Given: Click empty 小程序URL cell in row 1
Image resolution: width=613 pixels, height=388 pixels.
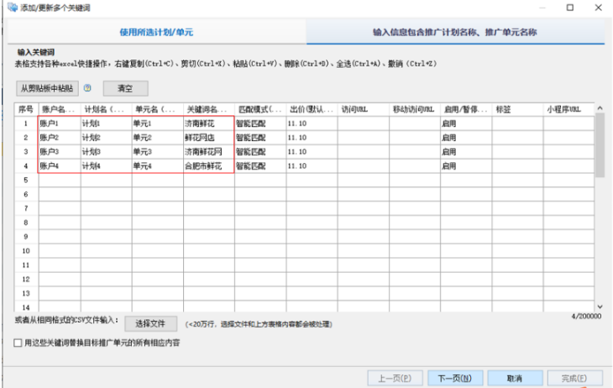Looking at the screenshot, I should coord(568,123).
